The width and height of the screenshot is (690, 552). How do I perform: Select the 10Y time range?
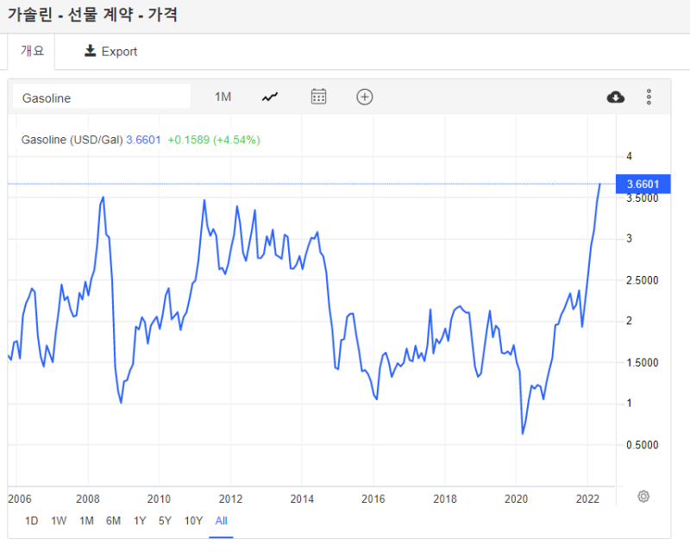[193, 521]
